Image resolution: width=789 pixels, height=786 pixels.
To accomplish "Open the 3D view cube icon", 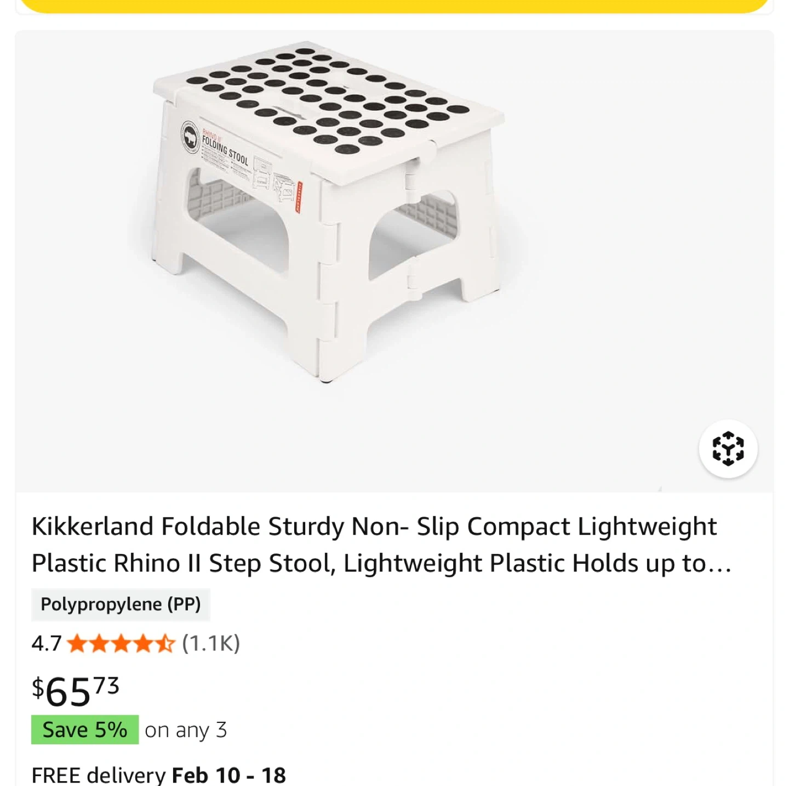I will coord(728,449).
